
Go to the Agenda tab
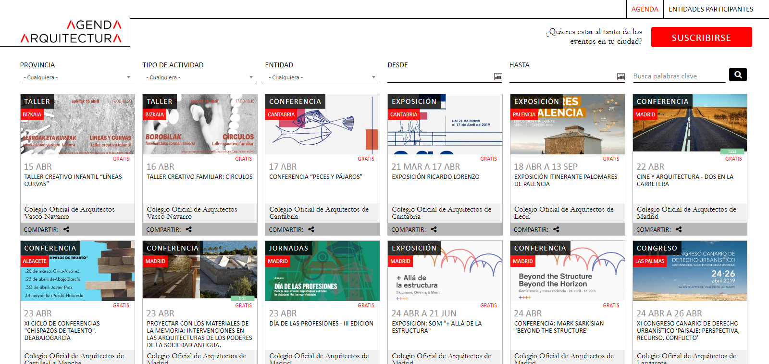click(x=645, y=9)
